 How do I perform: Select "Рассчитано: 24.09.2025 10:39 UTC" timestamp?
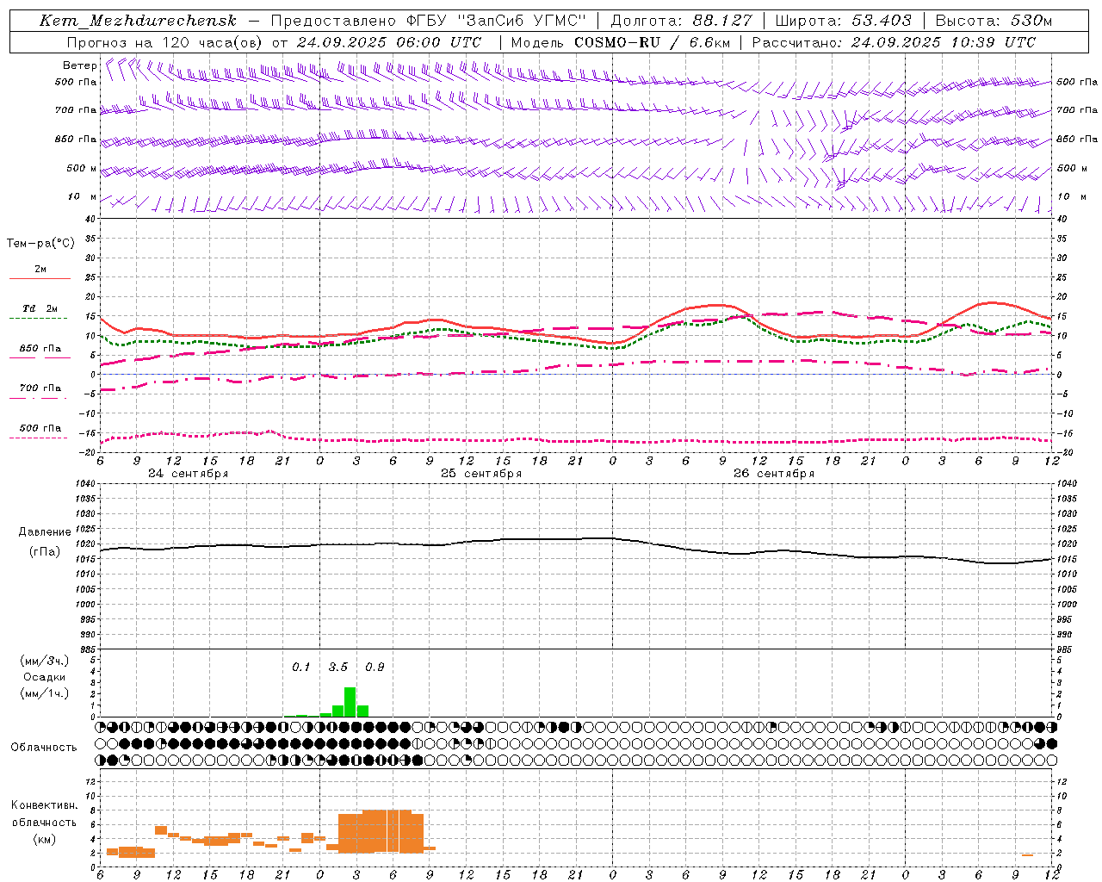894,42
